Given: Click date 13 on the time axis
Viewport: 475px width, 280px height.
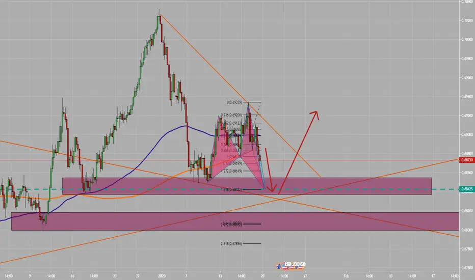Looking at the screenshot, I should click(220, 276).
